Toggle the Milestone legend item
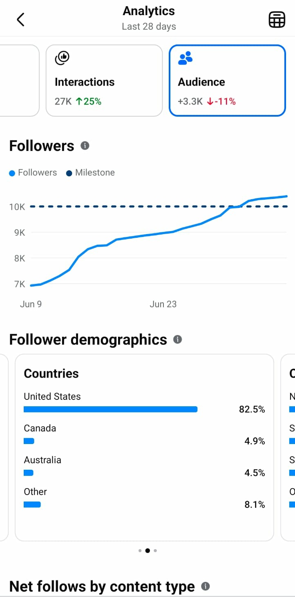Image resolution: width=295 pixels, height=597 pixels. point(90,173)
